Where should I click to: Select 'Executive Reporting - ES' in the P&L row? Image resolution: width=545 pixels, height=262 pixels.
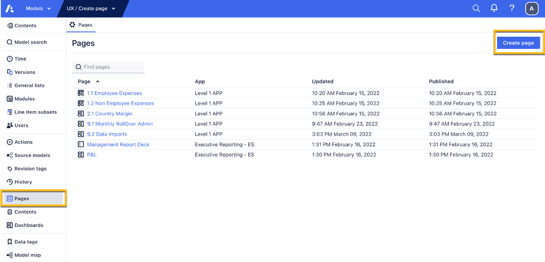point(224,155)
